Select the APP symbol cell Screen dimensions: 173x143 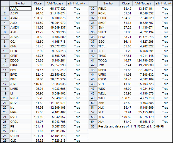click(x=21, y=32)
